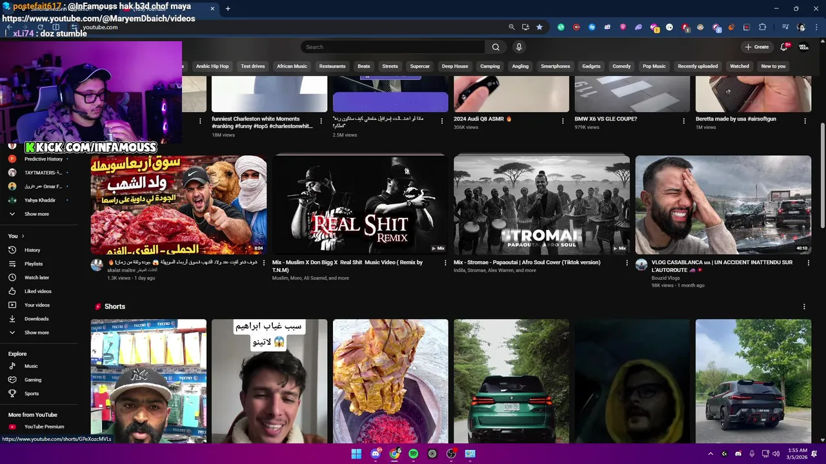Viewport: 826px width, 464px height.
Task: Show hidden system tray icons
Action: tap(710, 454)
